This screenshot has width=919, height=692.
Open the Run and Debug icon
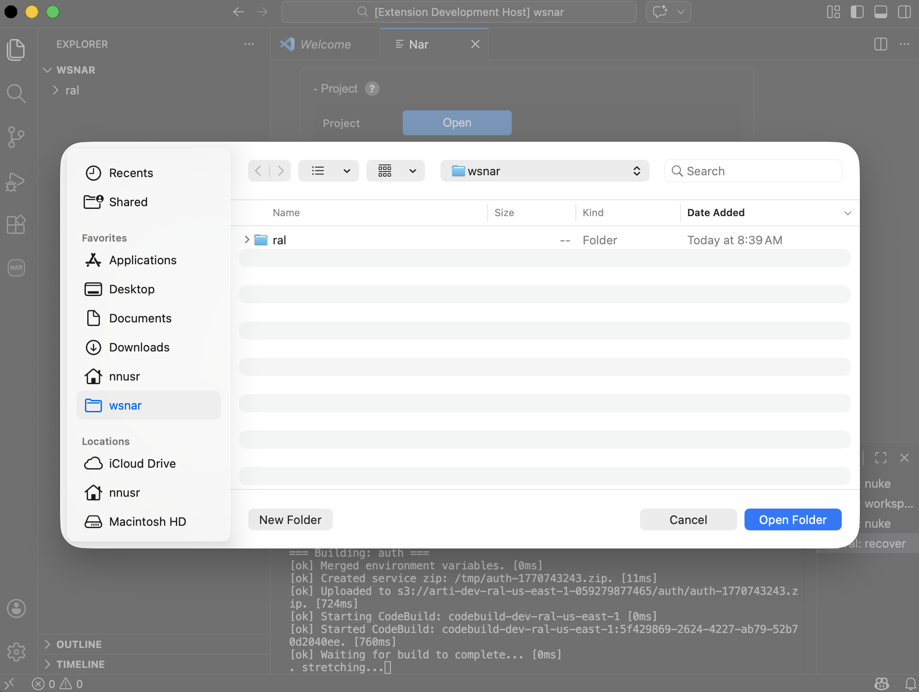[x=16, y=182]
